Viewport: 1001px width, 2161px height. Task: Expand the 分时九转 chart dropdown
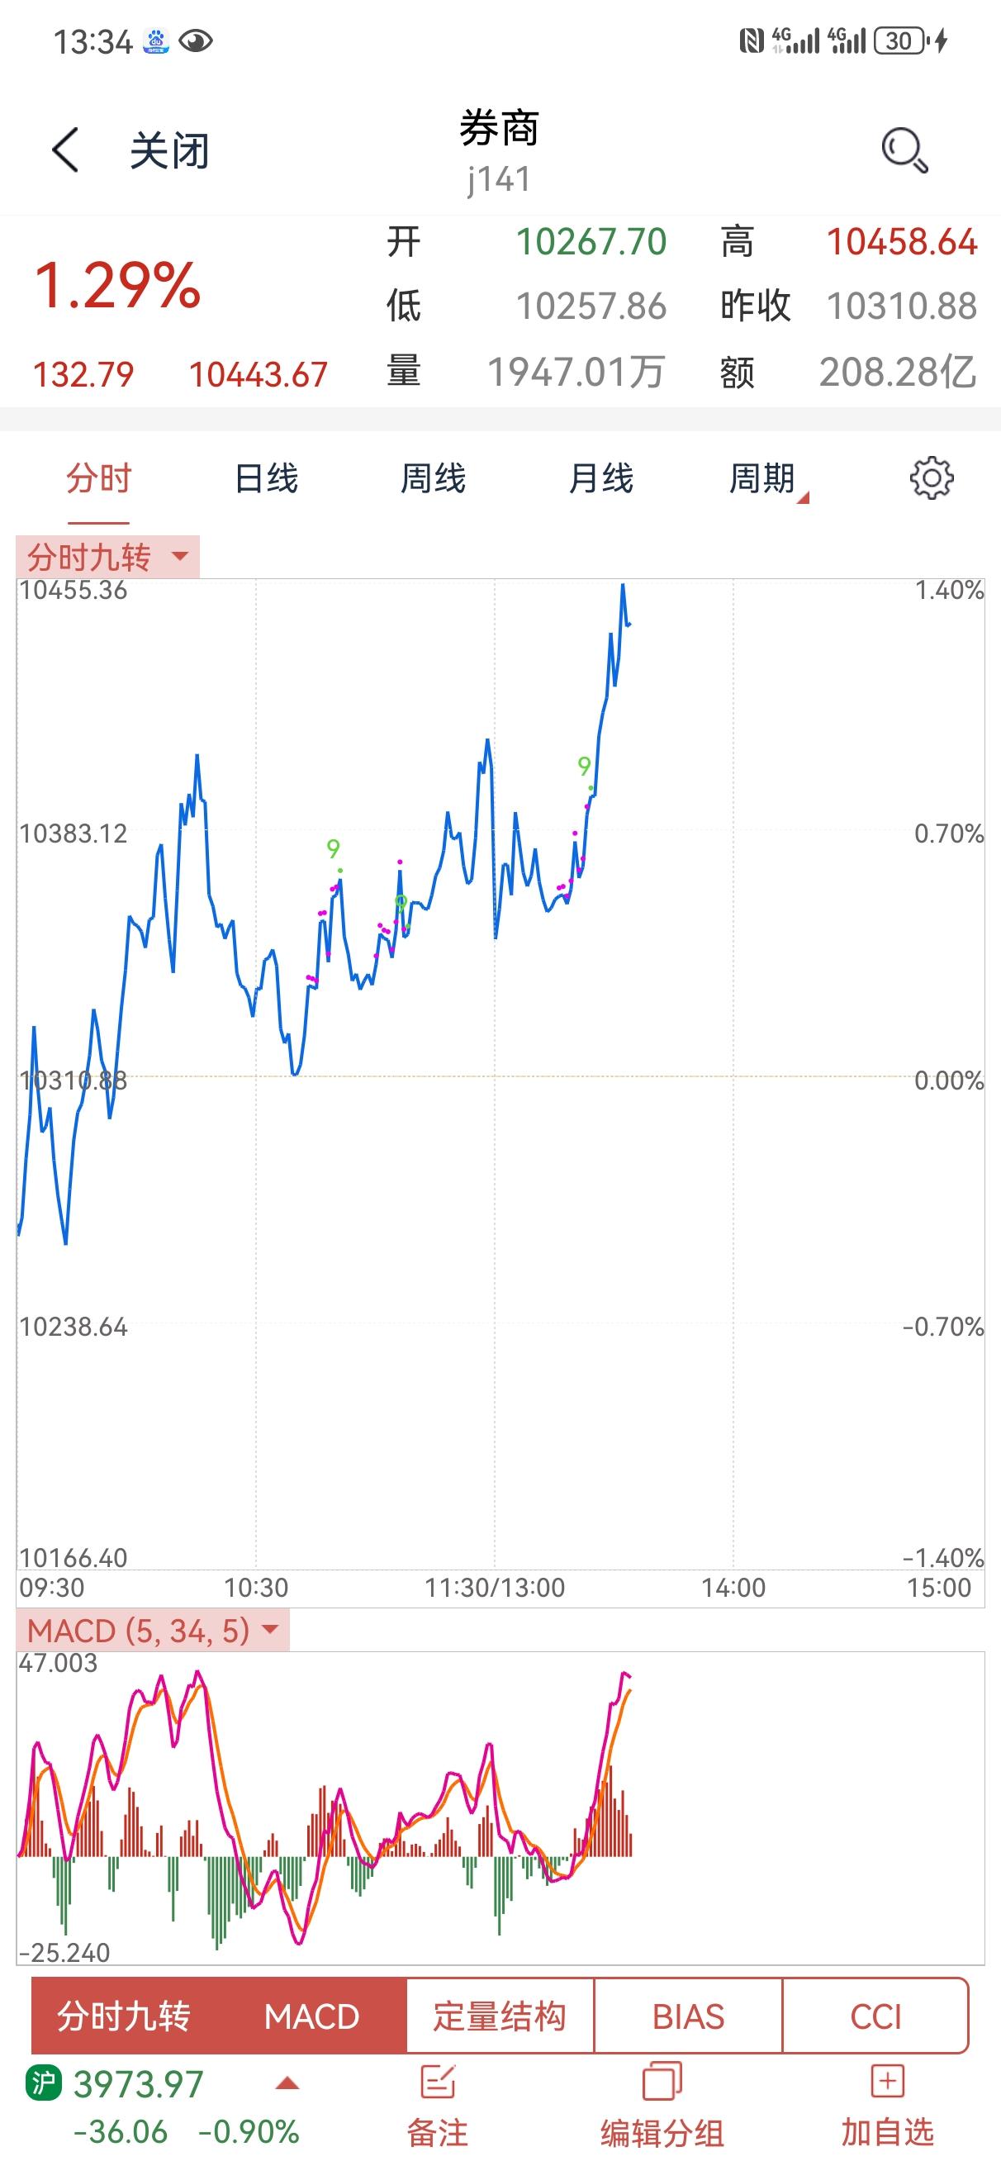(x=108, y=557)
